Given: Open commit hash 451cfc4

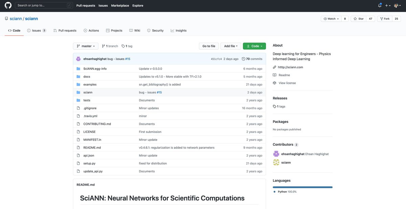Looking at the screenshot, I should click(216, 59).
